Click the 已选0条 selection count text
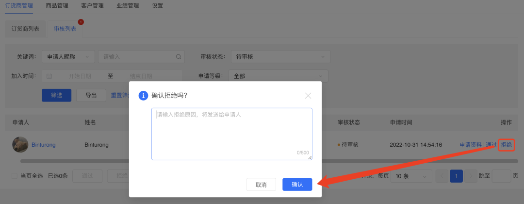The width and height of the screenshot is (524, 204). 58,176
